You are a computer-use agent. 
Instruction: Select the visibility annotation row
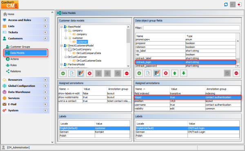point(188,108)
